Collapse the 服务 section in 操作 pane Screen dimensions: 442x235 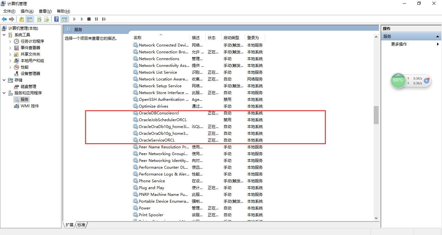pyautogui.click(x=437, y=37)
